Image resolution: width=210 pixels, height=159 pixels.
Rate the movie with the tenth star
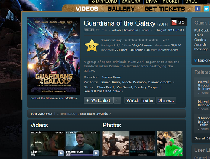click(157, 40)
